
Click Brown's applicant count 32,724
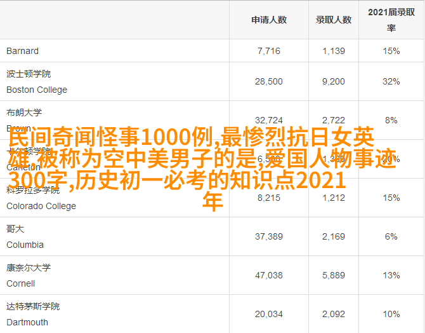tap(269, 120)
